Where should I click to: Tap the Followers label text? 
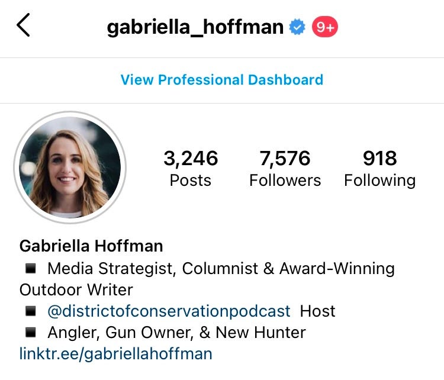(285, 181)
